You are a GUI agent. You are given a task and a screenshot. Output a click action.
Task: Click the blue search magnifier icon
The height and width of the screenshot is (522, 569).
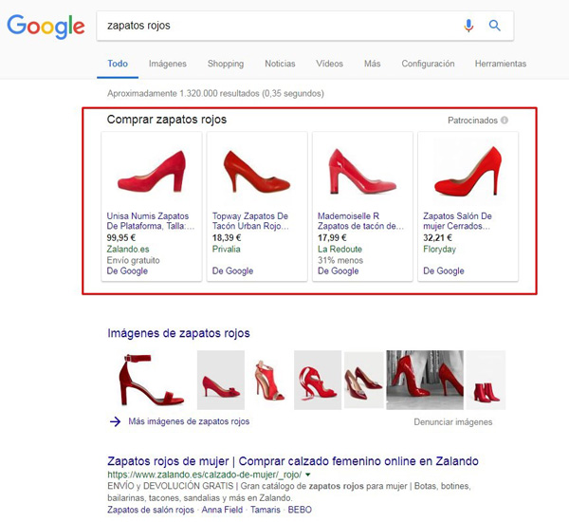click(494, 26)
